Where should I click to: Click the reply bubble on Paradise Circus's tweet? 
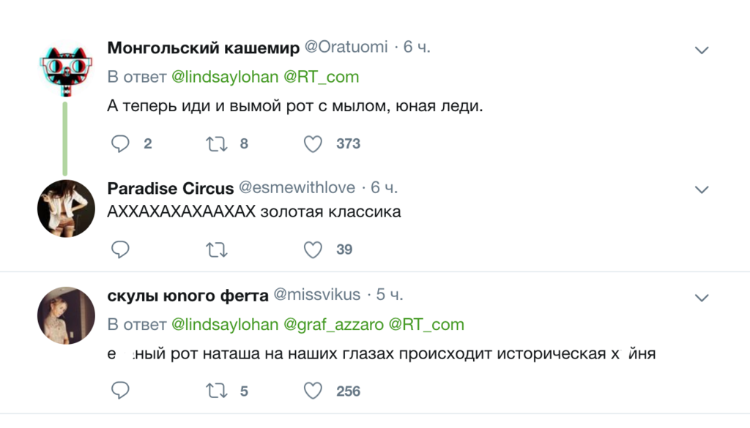[120, 249]
